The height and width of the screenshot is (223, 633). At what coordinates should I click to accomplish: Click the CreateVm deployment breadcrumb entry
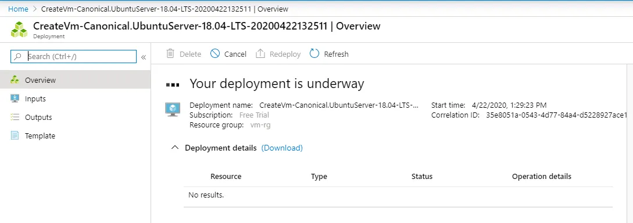pos(164,9)
